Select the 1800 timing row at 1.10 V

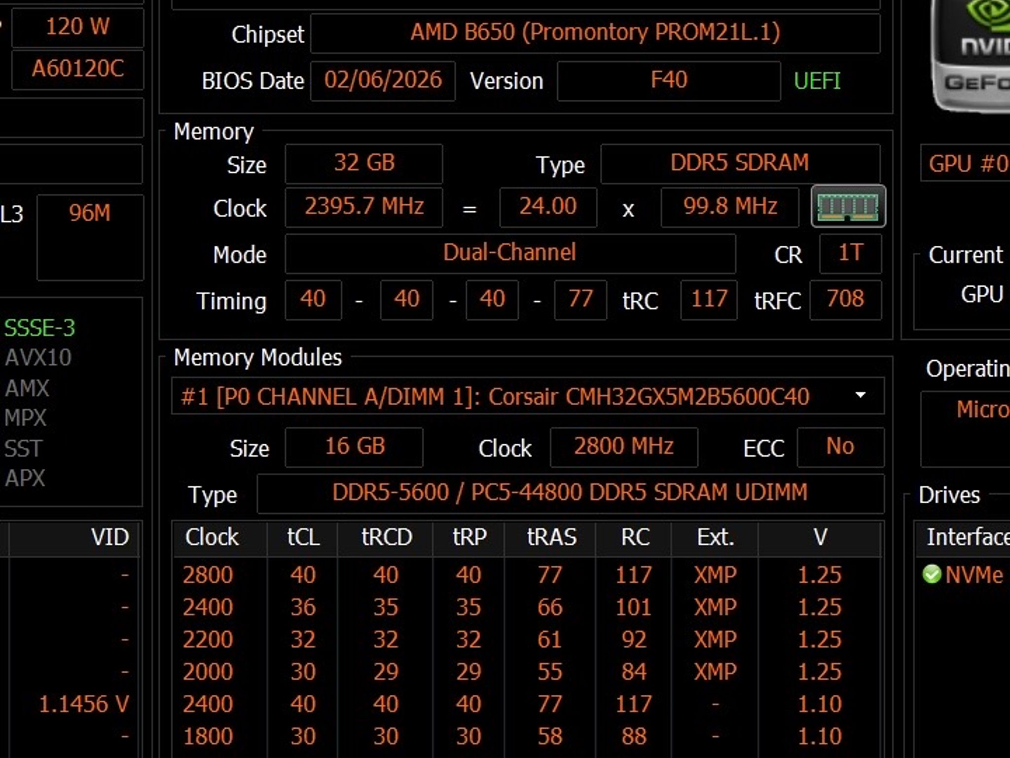[x=527, y=736]
